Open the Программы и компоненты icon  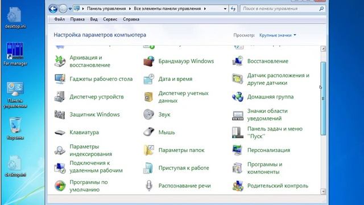pos(238,168)
